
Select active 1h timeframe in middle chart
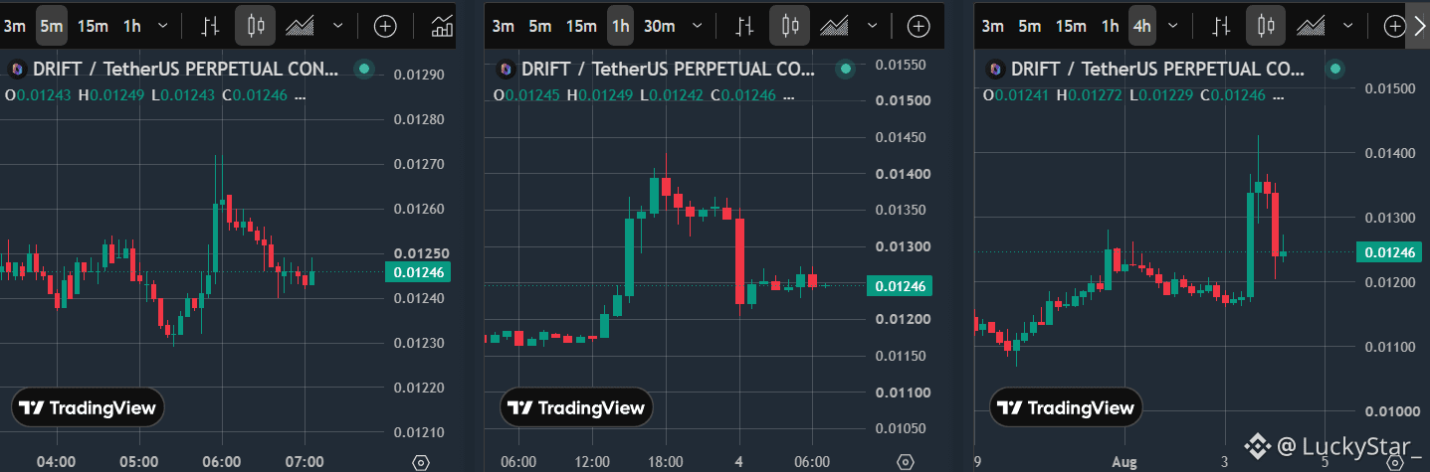(620, 26)
